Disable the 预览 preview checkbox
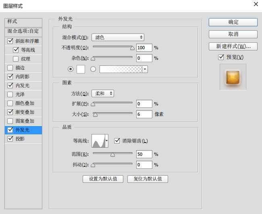This screenshot has height=214, width=262. click(x=221, y=57)
